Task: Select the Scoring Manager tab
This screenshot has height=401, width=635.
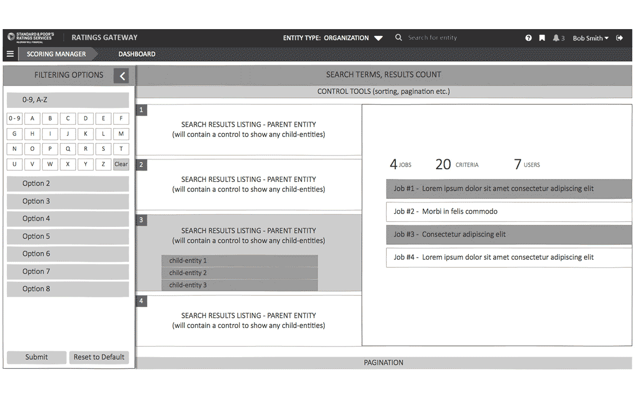Action: [x=56, y=54]
